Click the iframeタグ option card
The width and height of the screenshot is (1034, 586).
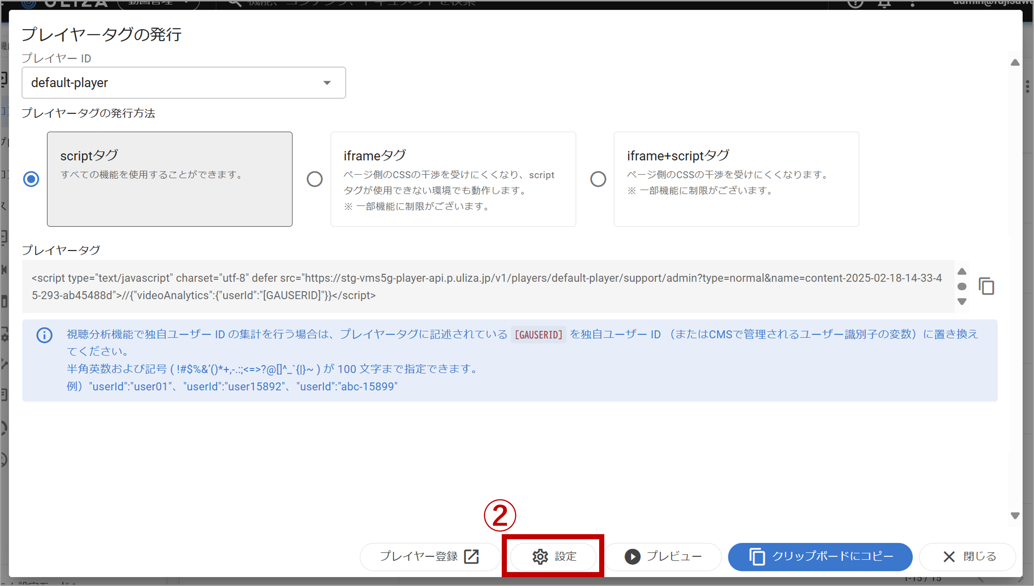[453, 179]
